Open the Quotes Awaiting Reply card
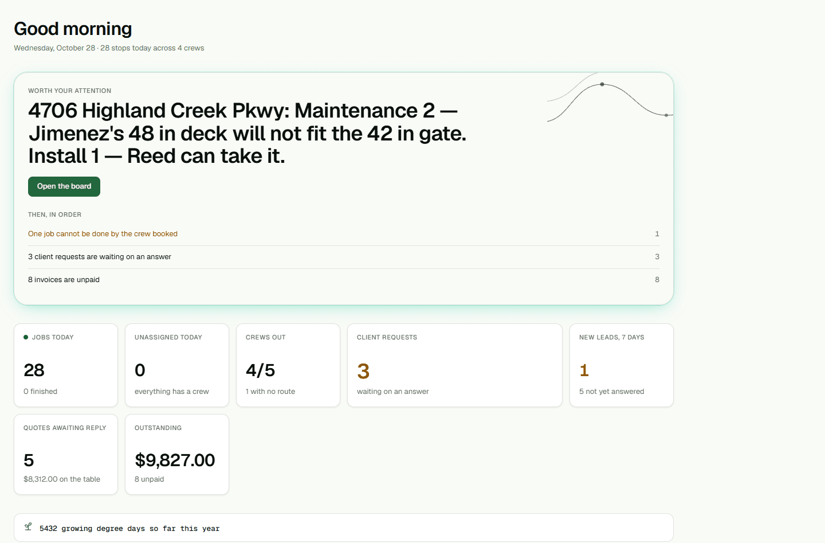The width and height of the screenshot is (825, 543). [66, 454]
